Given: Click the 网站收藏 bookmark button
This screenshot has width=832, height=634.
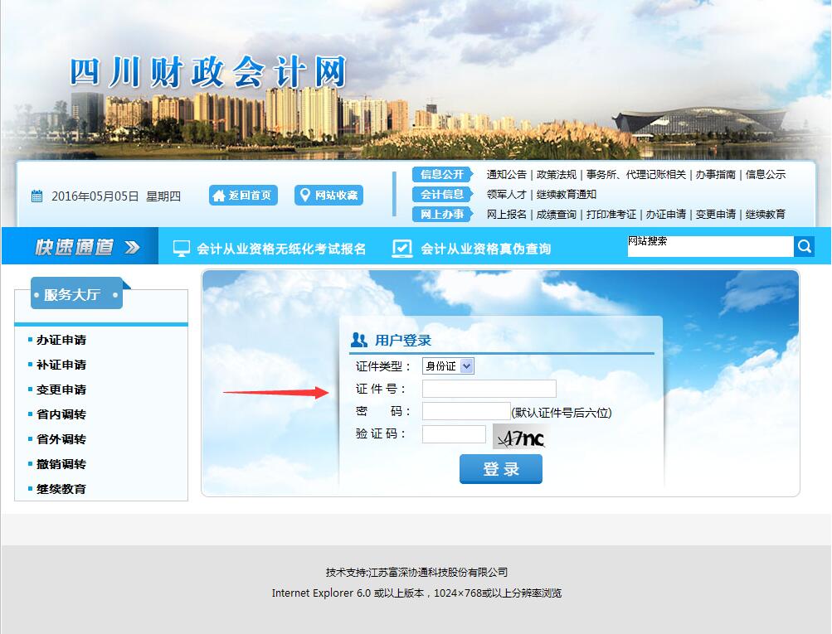Looking at the screenshot, I should point(329,195).
